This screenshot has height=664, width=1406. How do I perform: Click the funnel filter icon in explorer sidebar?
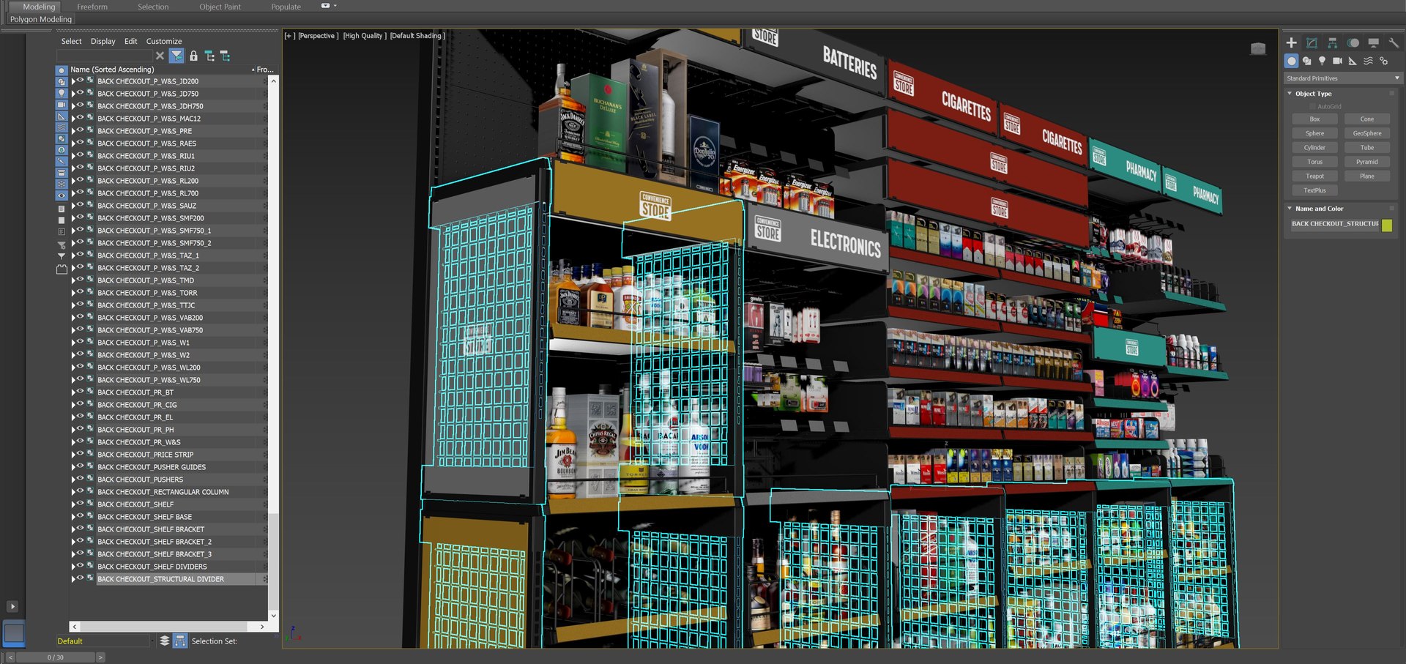click(62, 256)
